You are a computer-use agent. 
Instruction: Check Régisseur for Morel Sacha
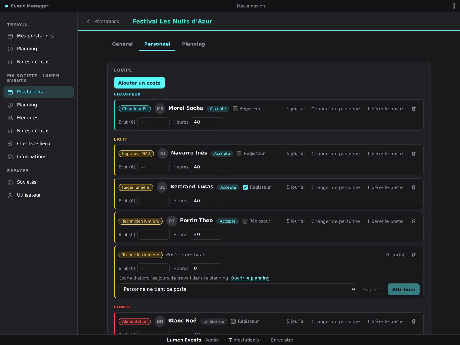pos(235,109)
